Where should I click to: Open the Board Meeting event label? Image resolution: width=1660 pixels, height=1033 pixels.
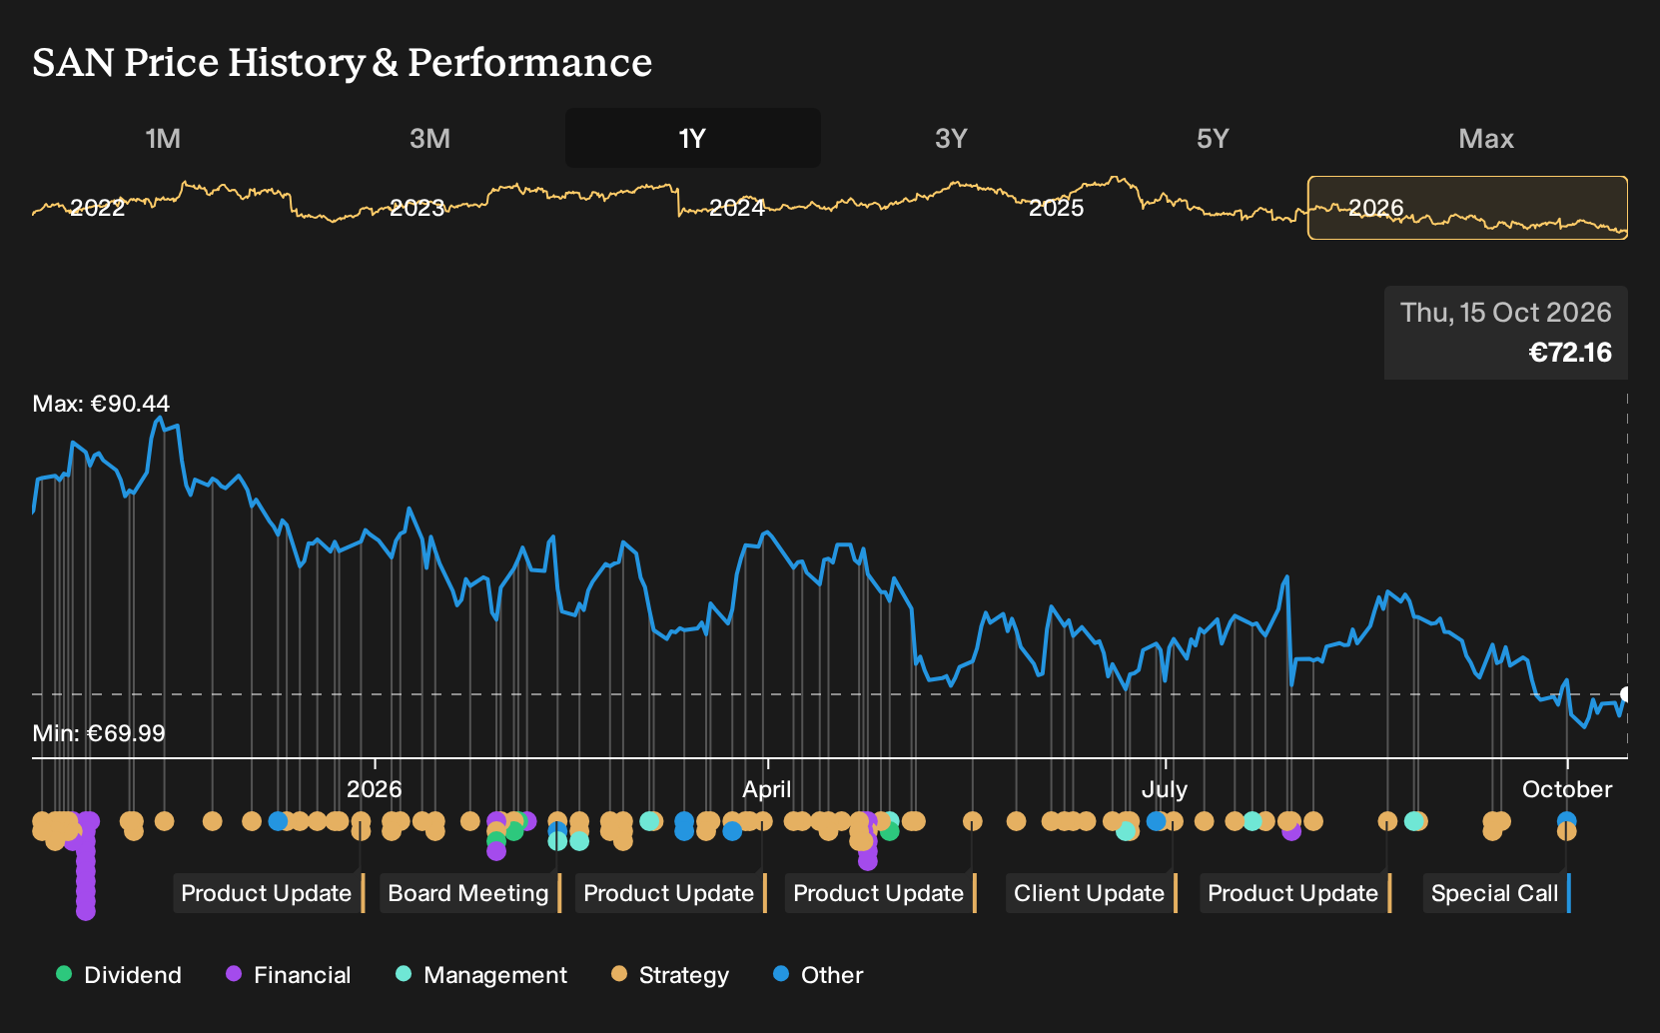[x=468, y=893]
